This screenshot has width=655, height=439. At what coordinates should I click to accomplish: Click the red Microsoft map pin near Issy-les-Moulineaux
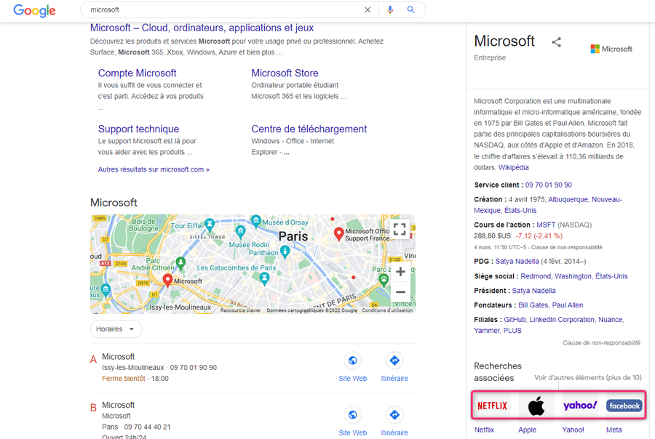167,281
